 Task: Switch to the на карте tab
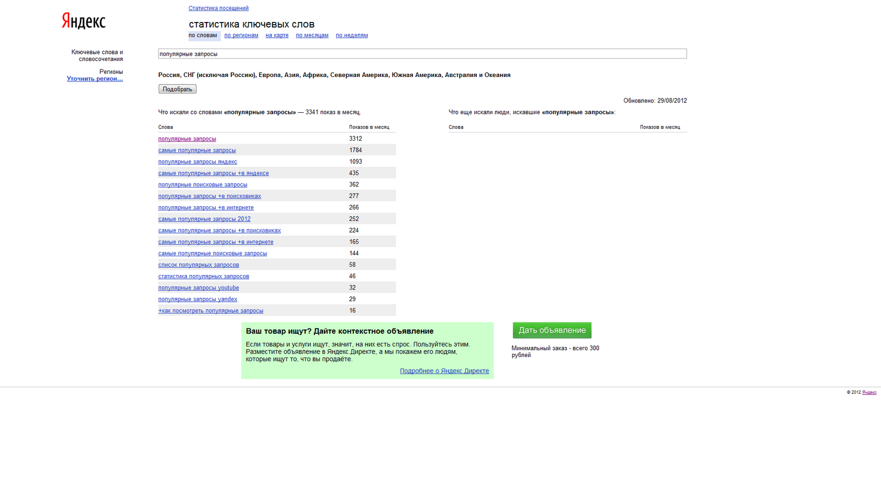277,35
